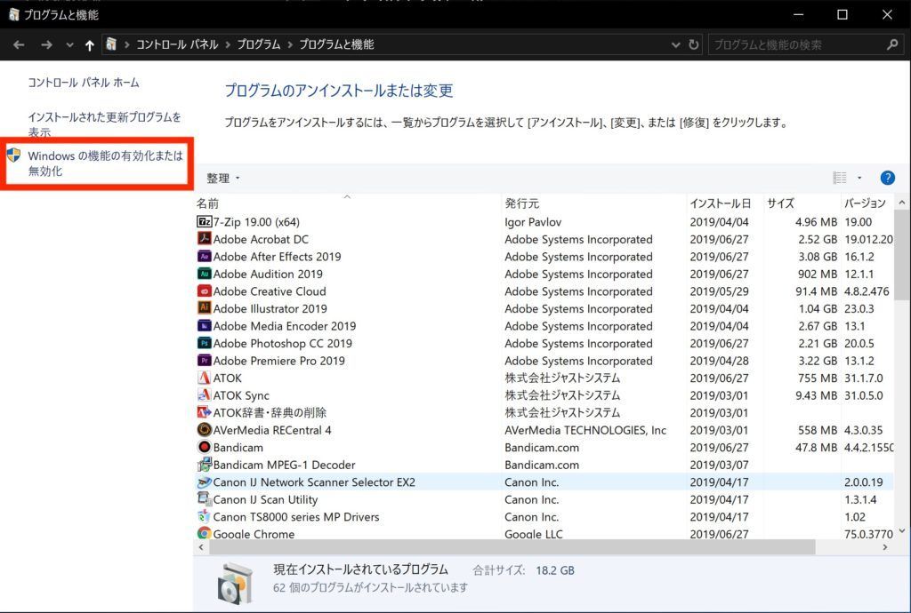Screen dimensions: 911x613
Task: Go forward with the right arrow
Action: tap(46, 44)
